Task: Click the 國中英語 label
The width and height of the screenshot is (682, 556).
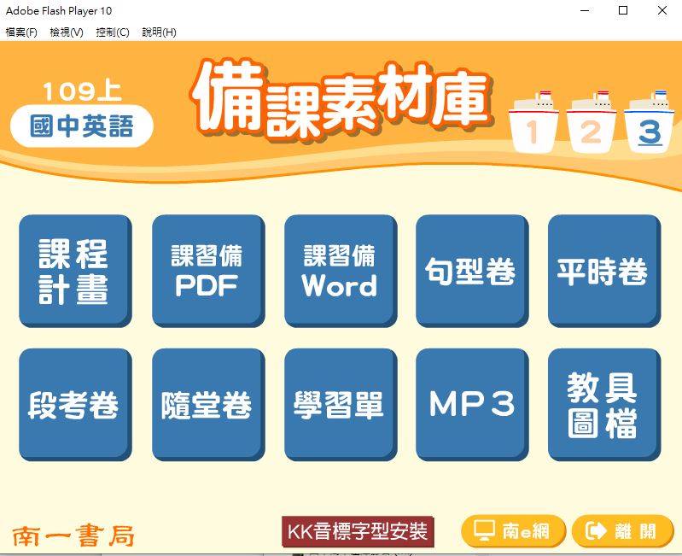Action: tap(82, 126)
